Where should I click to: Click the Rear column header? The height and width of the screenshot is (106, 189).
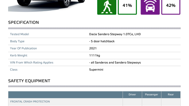(x=171, y=95)
